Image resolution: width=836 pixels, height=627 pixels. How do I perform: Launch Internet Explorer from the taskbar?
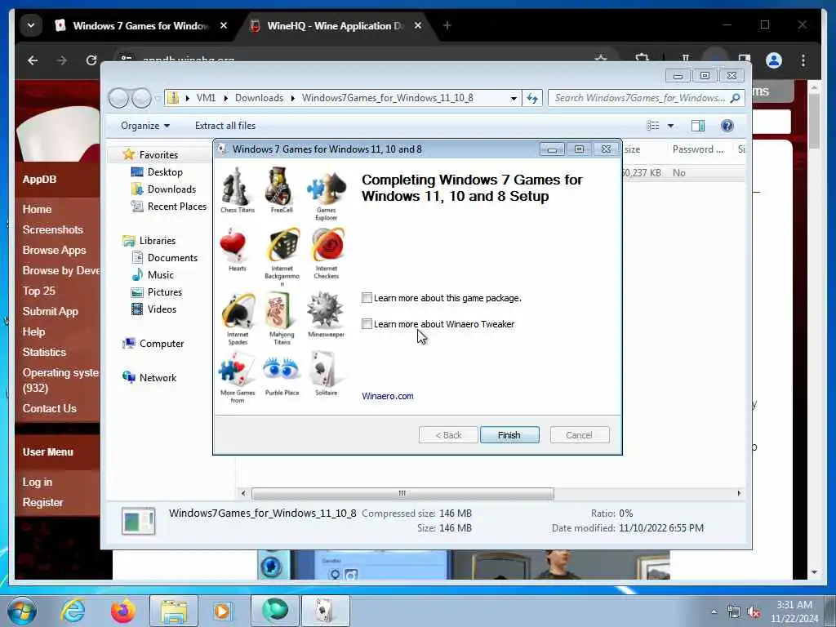pyautogui.click(x=73, y=611)
